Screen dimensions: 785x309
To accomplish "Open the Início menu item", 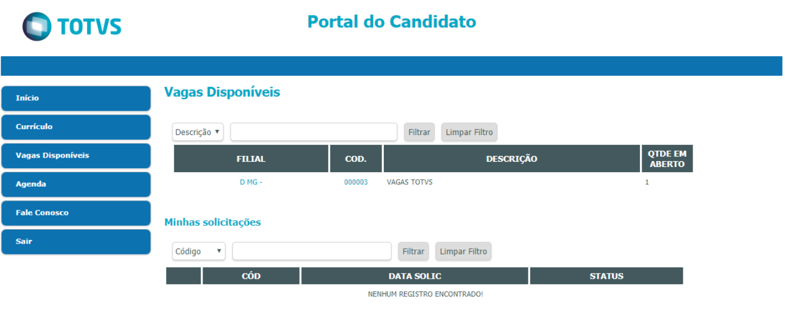I will pyautogui.click(x=76, y=98).
